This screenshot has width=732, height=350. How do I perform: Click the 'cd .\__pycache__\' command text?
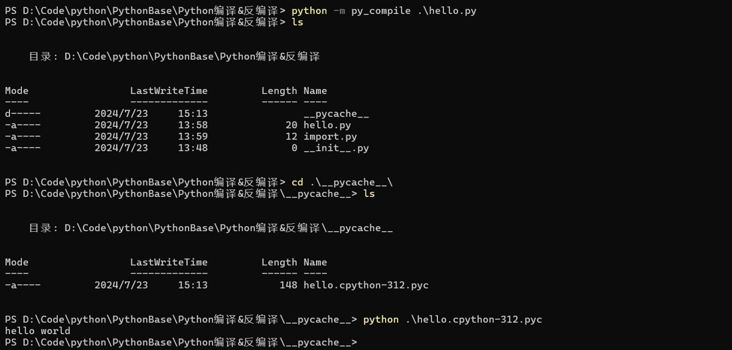pyautogui.click(x=342, y=182)
